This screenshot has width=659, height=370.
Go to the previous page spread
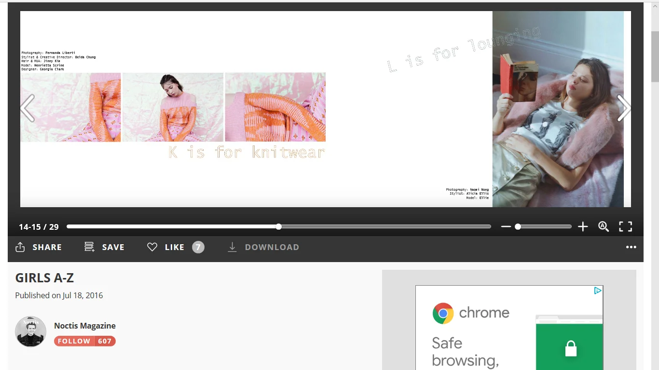[27, 108]
